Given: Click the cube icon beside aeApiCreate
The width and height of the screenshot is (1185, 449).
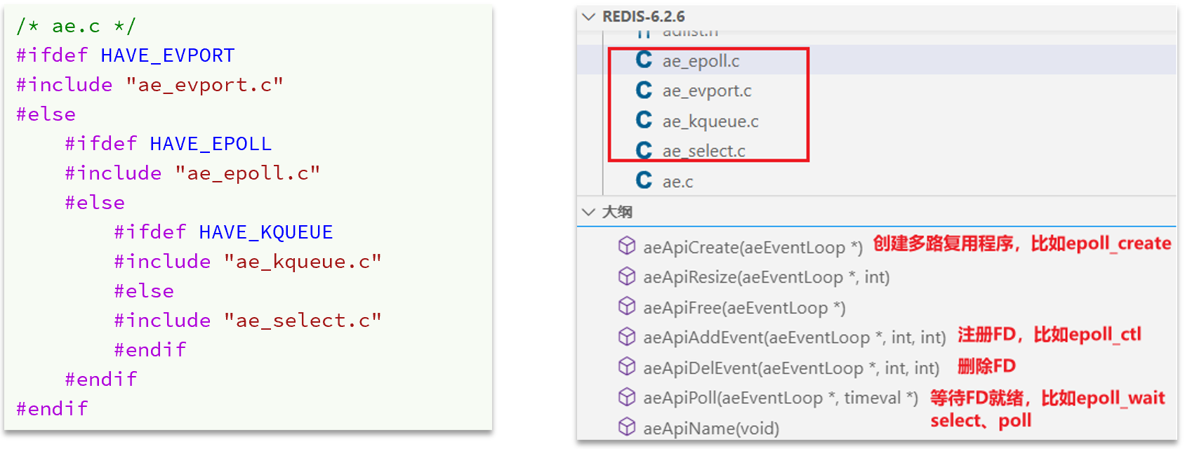Looking at the screenshot, I should click(626, 246).
